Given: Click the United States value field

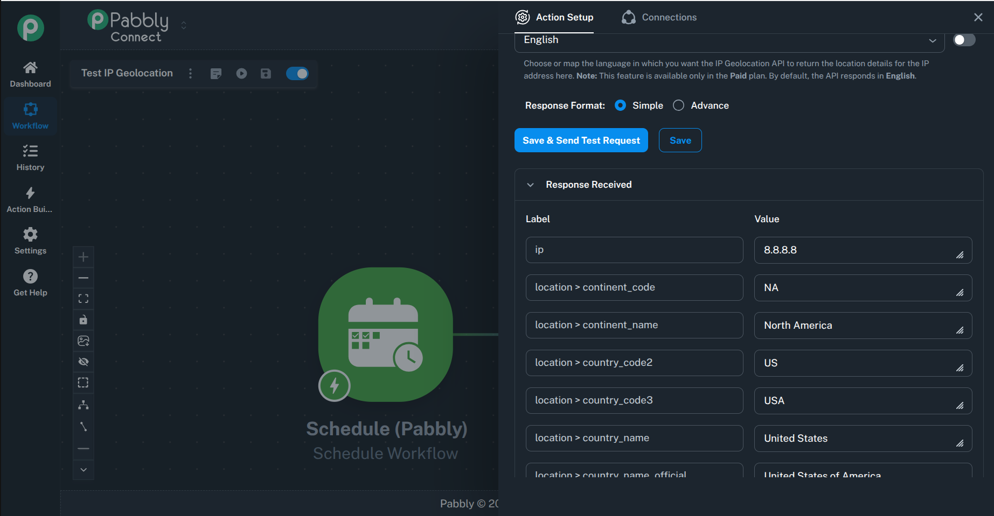Looking at the screenshot, I should coord(863,439).
